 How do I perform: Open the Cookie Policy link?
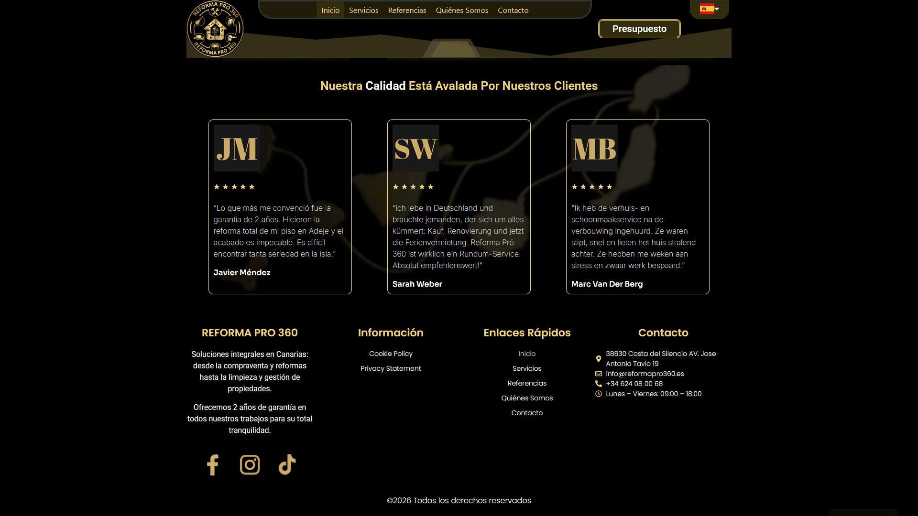point(391,354)
